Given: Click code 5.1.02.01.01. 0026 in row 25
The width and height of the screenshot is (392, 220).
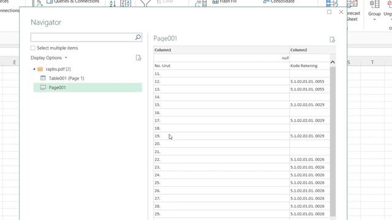Looking at the screenshot, I should click(307, 183).
